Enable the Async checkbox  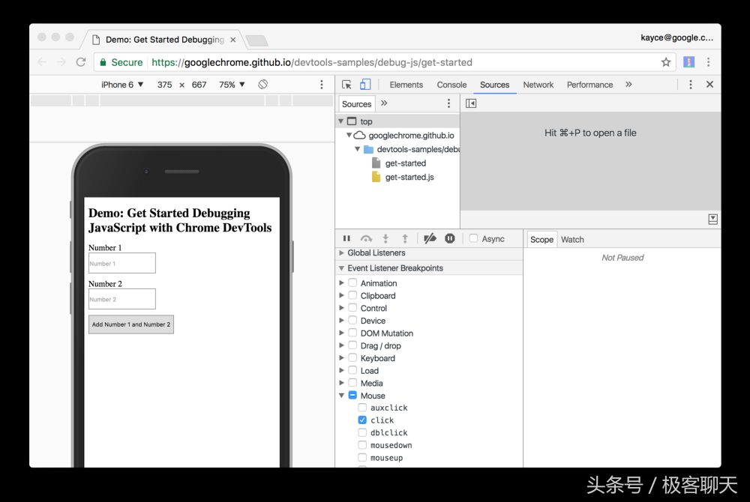click(x=472, y=238)
